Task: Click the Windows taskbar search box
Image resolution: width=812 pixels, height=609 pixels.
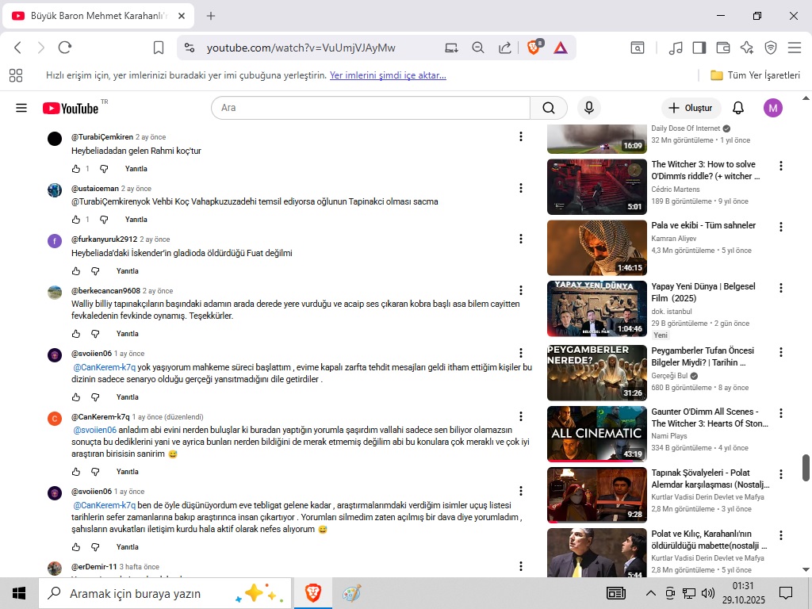Action: coord(166,593)
